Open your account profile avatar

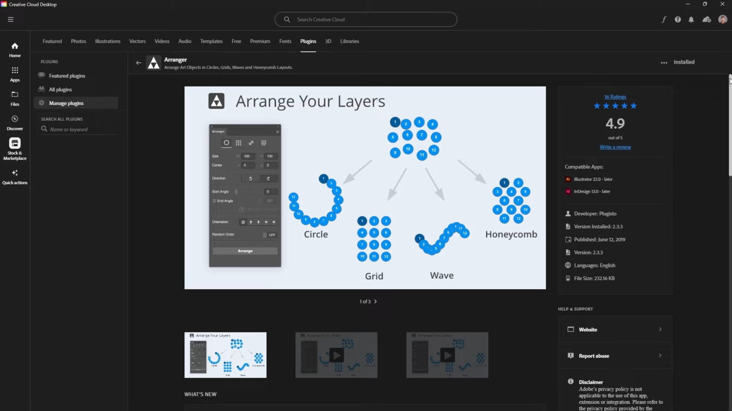[722, 19]
